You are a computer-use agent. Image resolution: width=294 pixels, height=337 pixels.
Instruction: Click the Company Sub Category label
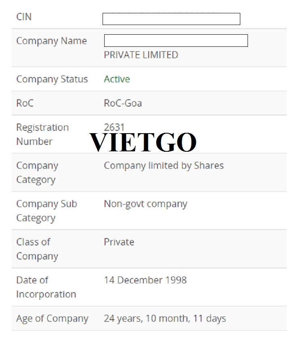coord(46,211)
